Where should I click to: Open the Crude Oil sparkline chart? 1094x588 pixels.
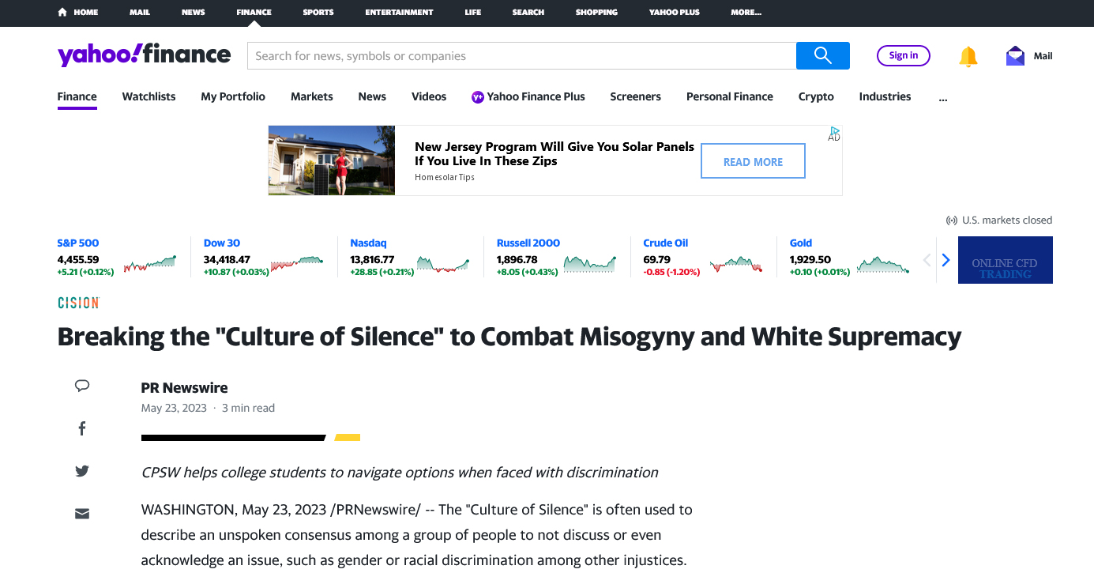[x=736, y=264]
